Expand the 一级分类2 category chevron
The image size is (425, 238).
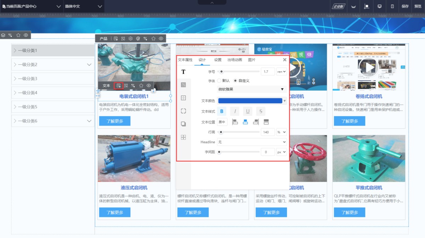(89, 64)
